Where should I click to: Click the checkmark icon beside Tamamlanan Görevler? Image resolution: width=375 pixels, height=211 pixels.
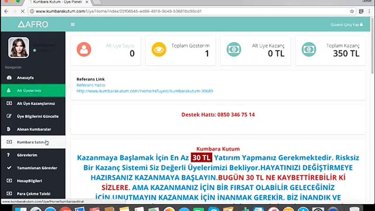[x=9, y=168]
